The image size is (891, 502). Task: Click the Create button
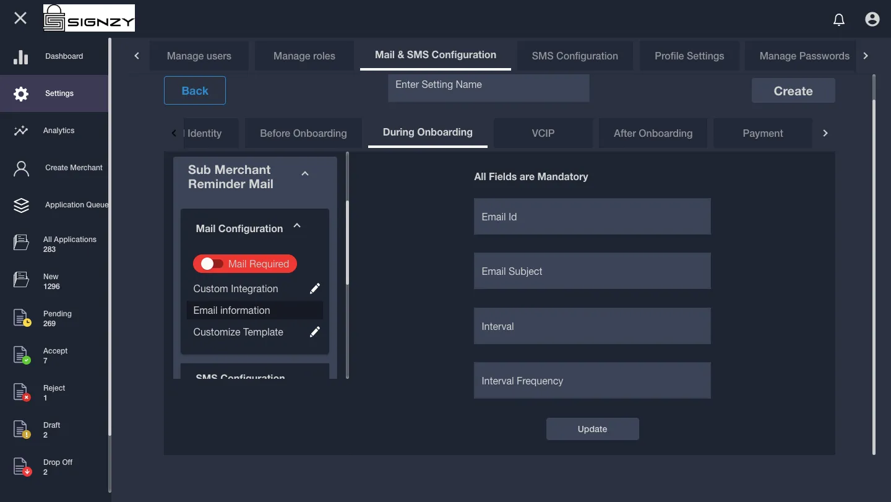click(x=793, y=90)
